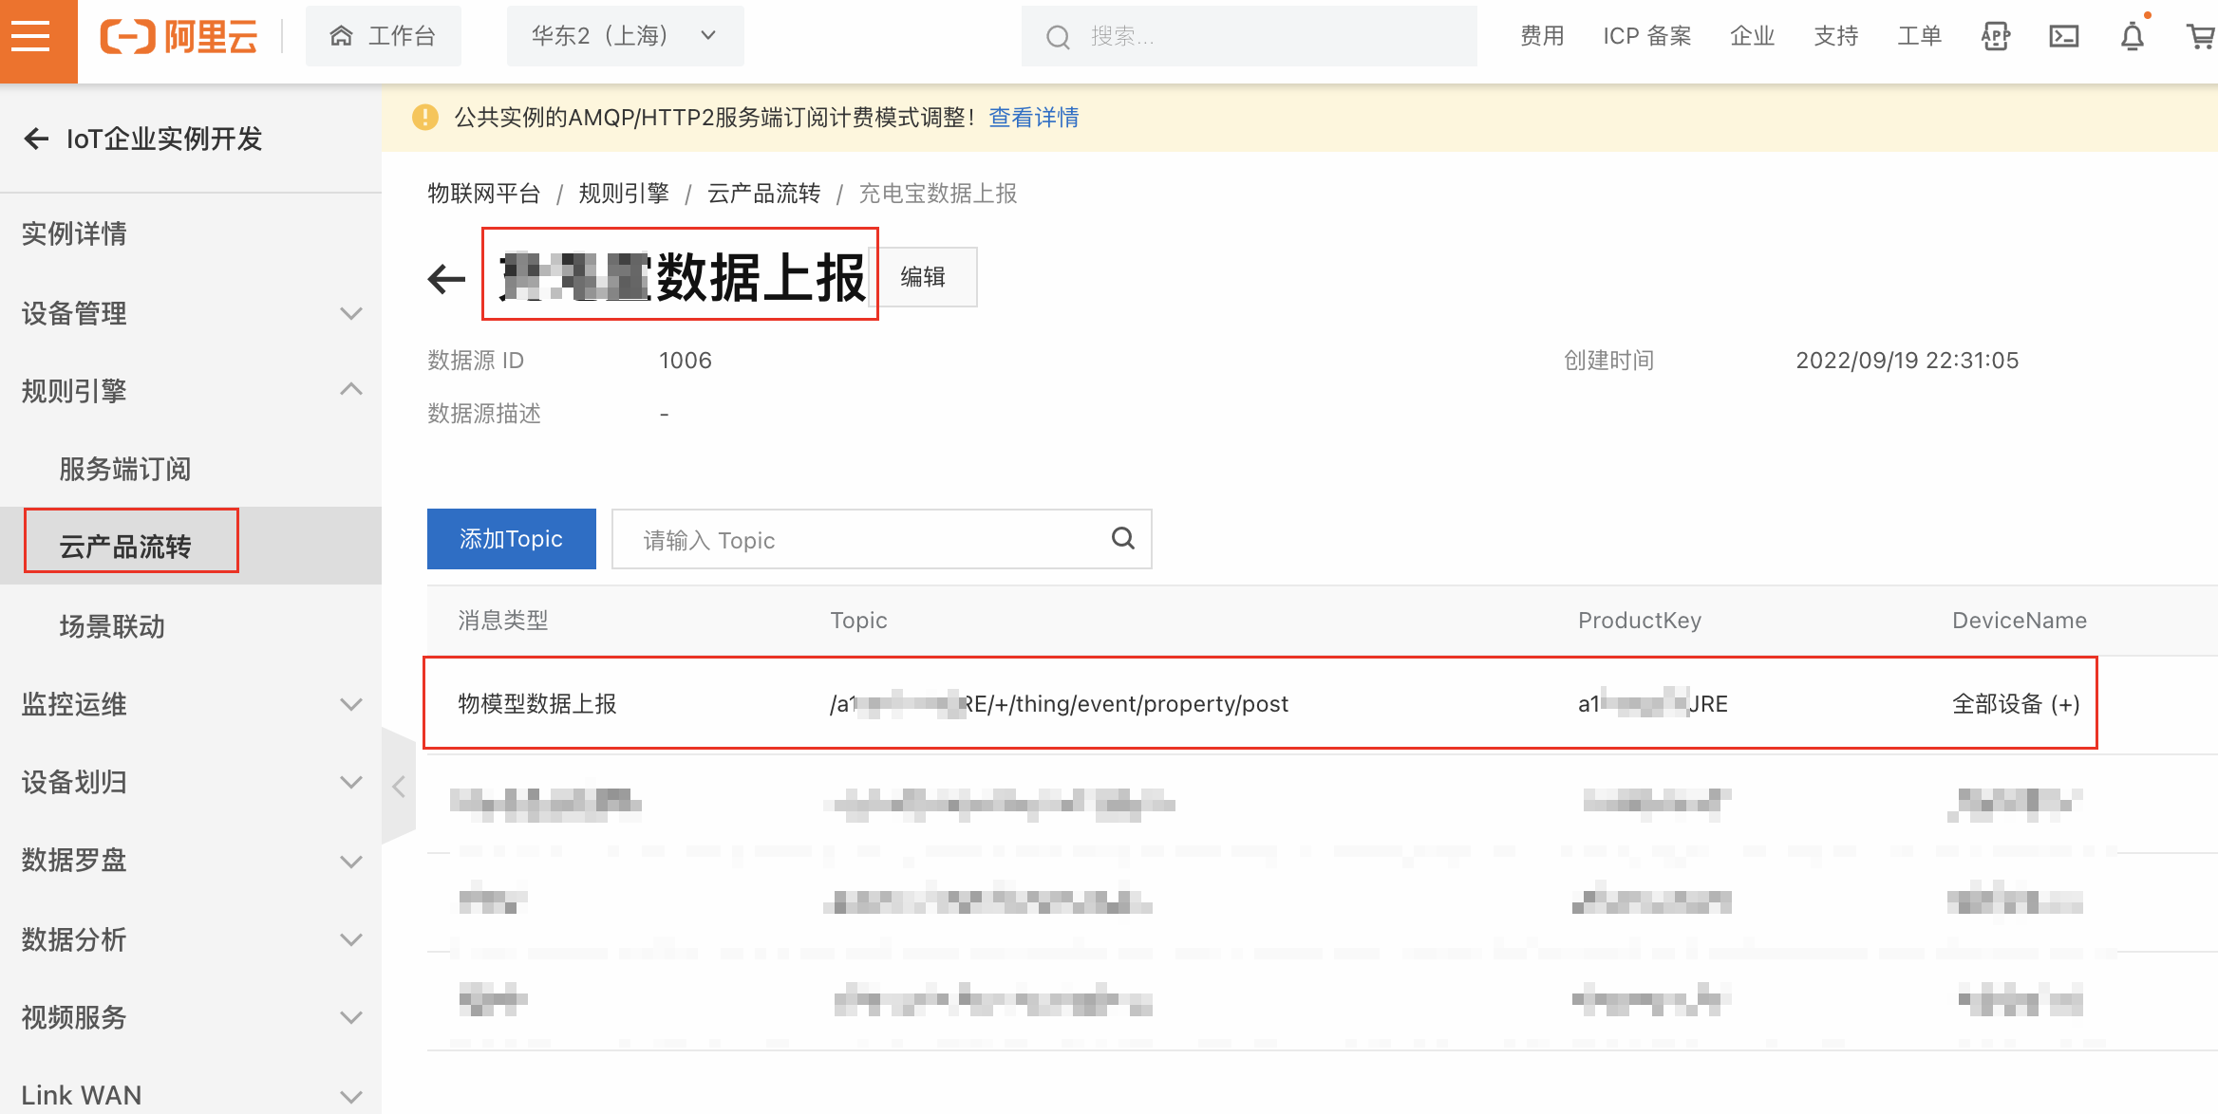The image size is (2218, 1114).
Task: Click the Alibaba Cloud logo
Action: click(x=179, y=37)
